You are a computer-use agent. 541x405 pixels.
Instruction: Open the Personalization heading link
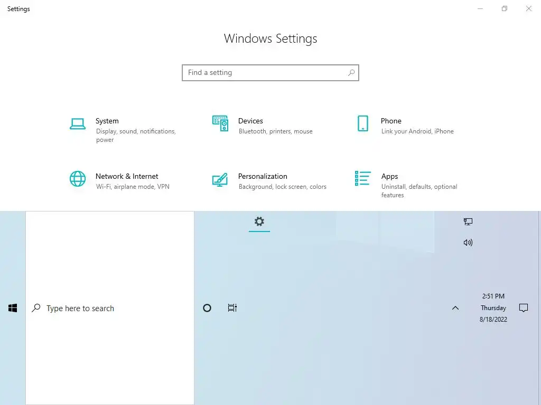tap(263, 176)
